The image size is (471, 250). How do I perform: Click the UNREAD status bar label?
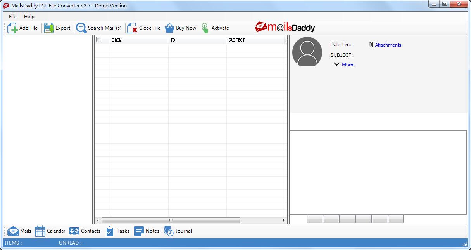(x=70, y=243)
